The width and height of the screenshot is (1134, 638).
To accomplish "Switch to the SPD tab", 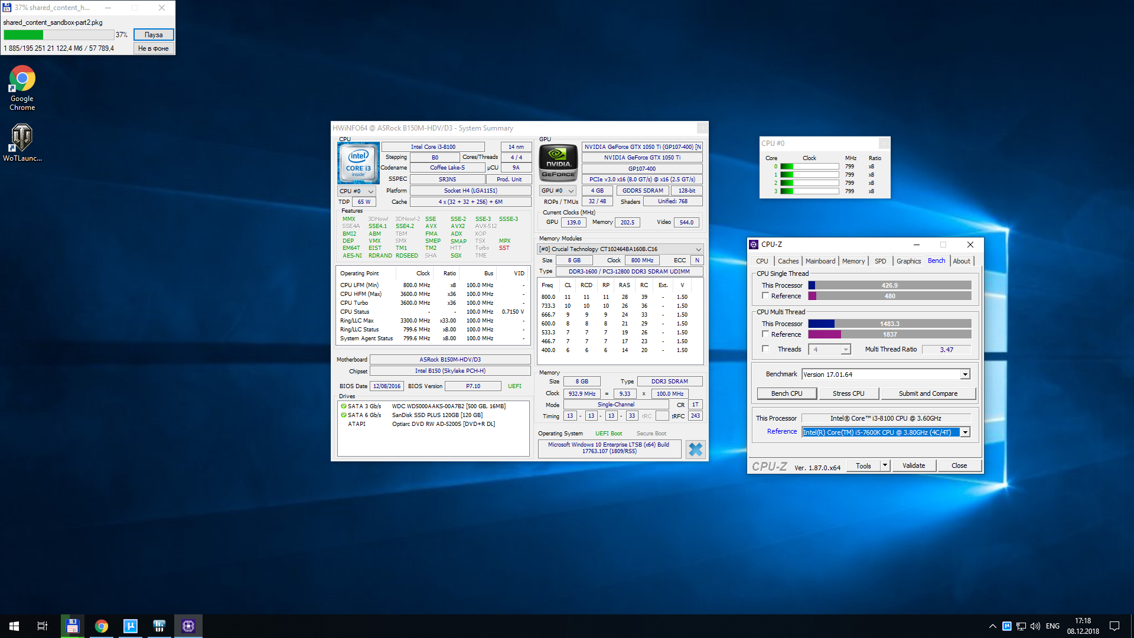I will coord(880,261).
